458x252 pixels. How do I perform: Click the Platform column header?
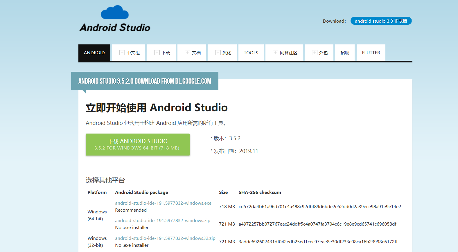pyautogui.click(x=97, y=192)
